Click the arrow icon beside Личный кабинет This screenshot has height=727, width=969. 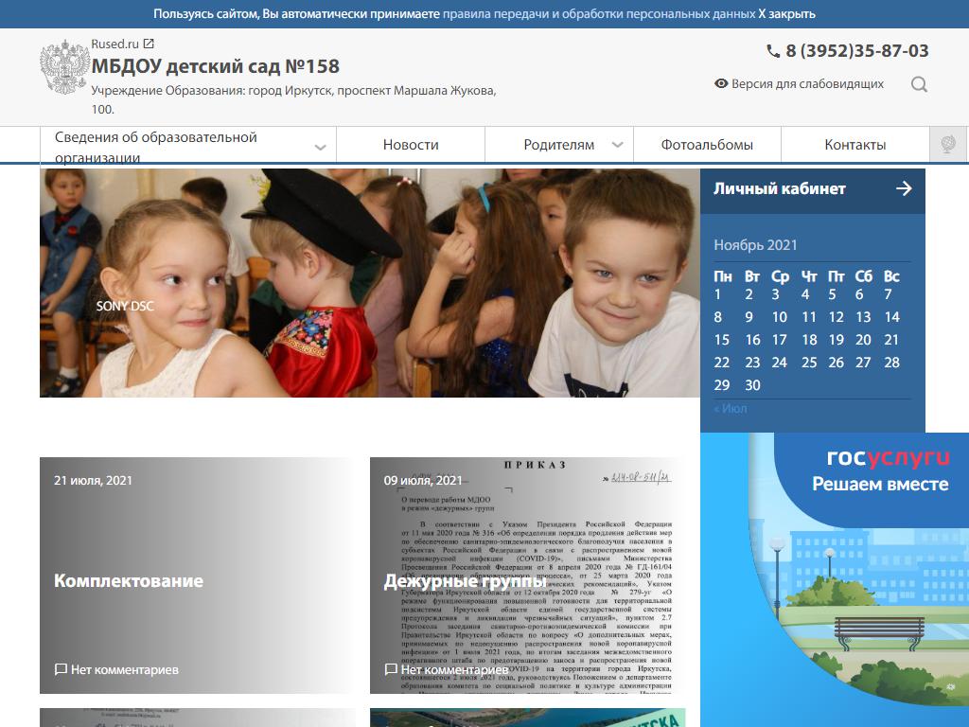[x=904, y=188]
